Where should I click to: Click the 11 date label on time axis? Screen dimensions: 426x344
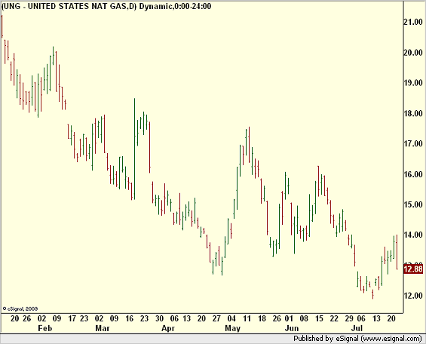coord(247,318)
